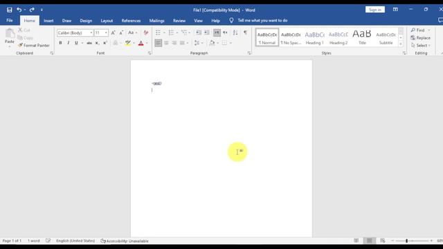The image size is (443, 249).
Task: Open the Change Case dropdown
Action: tap(132, 33)
